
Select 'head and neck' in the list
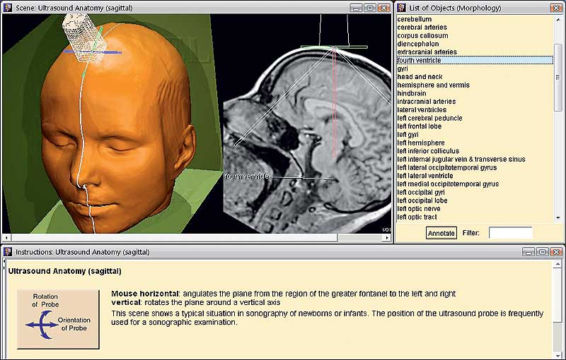point(420,77)
